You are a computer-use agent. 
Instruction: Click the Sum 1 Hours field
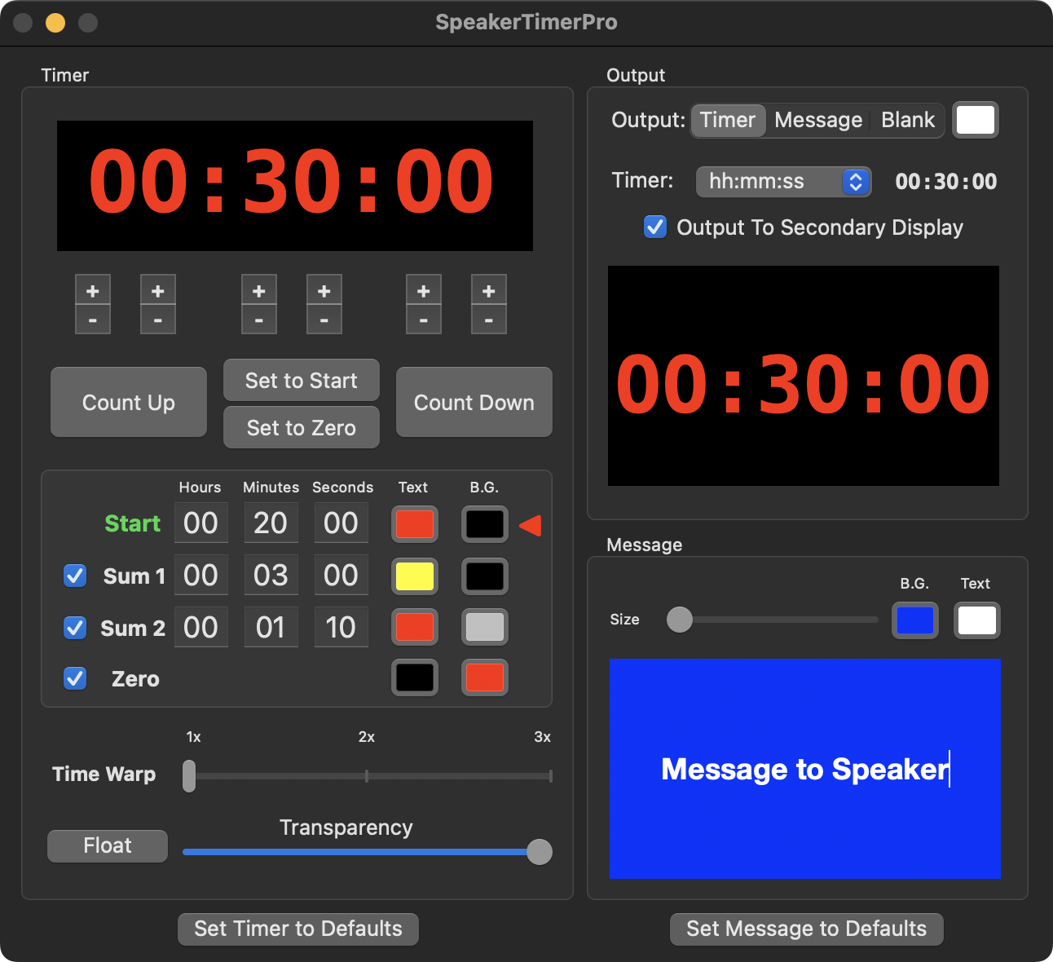tap(200, 575)
